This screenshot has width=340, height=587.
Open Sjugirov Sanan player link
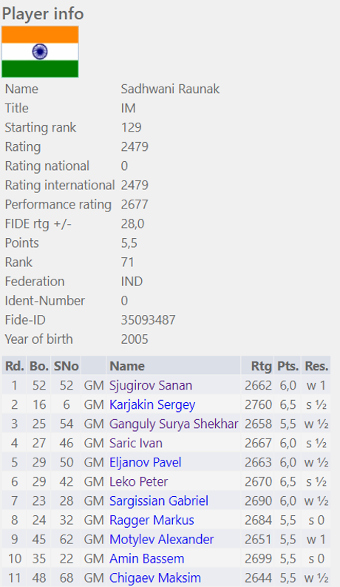(x=151, y=385)
